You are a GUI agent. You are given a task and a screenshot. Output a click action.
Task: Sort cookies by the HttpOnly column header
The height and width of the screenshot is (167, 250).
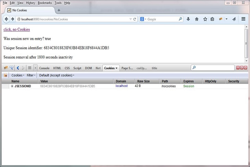(x=214, y=81)
